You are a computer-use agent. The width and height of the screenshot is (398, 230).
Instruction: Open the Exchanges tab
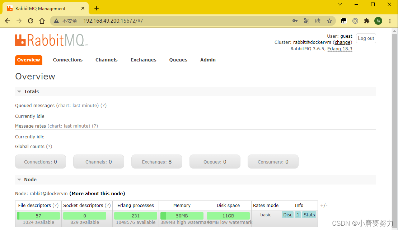click(144, 60)
